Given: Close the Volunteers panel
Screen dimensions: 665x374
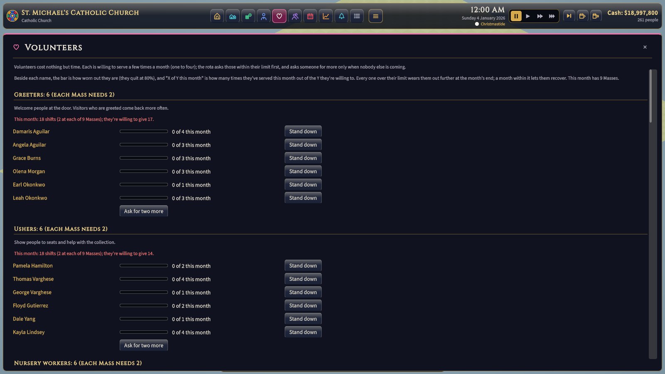Looking at the screenshot, I should (x=645, y=47).
